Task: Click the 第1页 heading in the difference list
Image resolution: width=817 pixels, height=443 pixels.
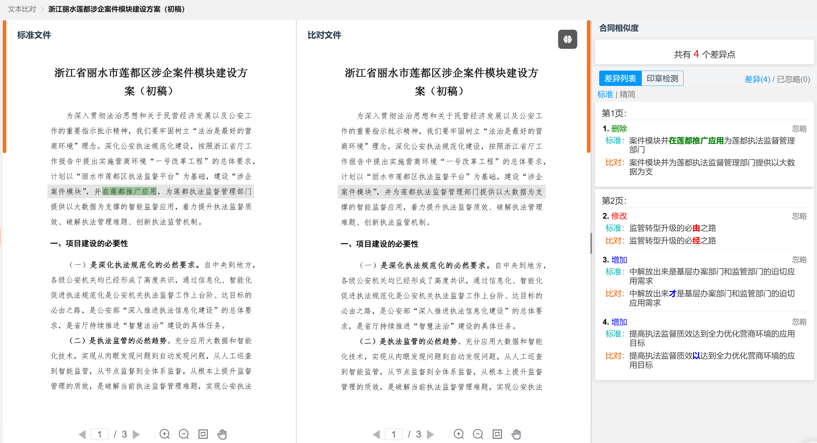Action: tap(614, 113)
